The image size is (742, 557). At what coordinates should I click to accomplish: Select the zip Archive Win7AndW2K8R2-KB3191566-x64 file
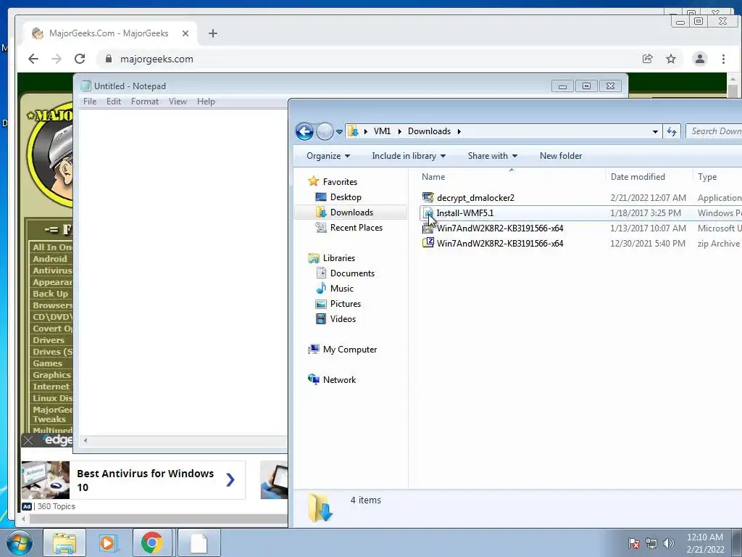point(500,244)
